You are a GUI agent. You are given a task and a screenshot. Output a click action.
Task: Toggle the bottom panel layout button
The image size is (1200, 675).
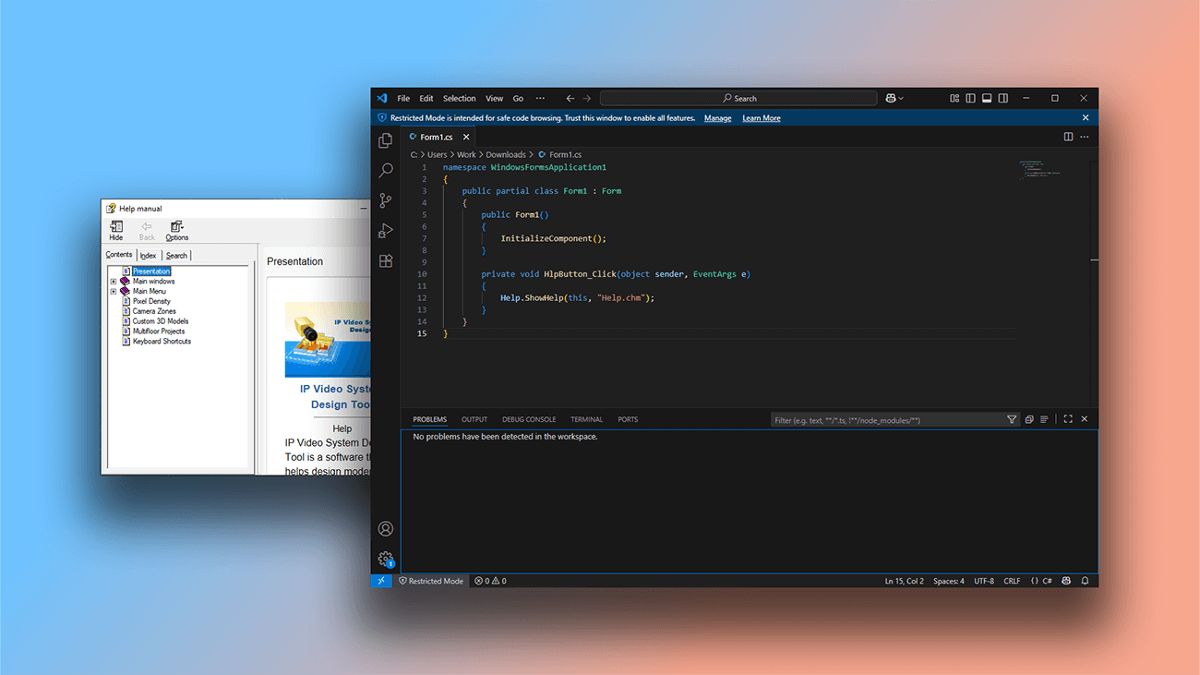coord(987,98)
